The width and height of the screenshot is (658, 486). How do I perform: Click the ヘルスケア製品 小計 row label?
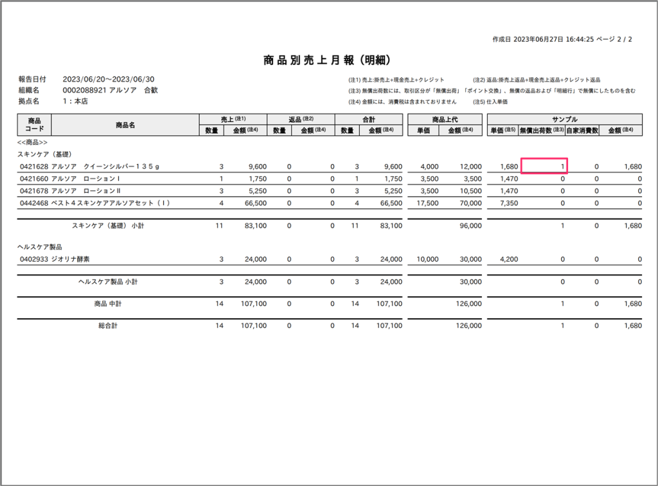point(108,282)
